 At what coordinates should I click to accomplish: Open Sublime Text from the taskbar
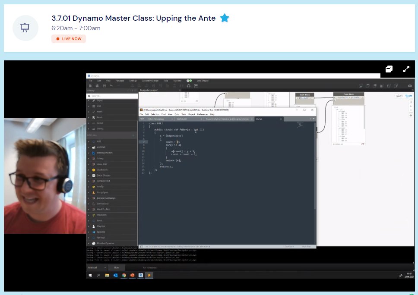[x=149, y=275]
